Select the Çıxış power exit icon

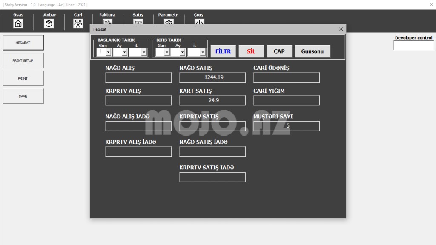click(199, 22)
